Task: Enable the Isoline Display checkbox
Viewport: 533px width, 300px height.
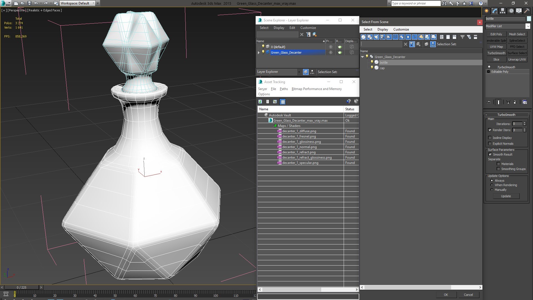Action: point(490,138)
